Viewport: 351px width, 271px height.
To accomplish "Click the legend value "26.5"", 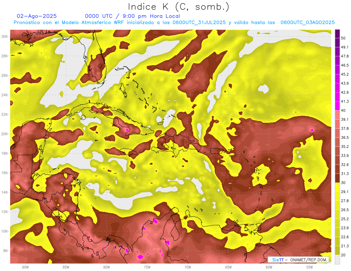I will point(345,210).
